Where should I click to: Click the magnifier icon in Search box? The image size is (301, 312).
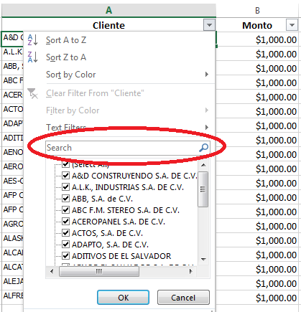[x=203, y=148]
